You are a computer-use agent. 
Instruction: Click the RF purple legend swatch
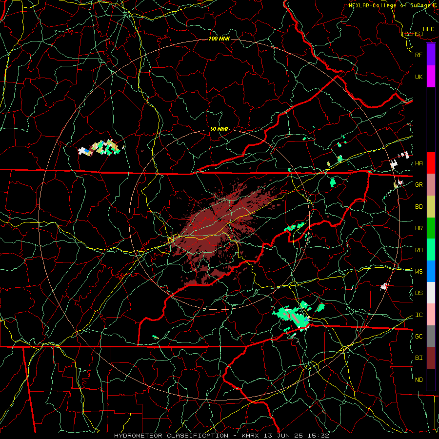tap(431, 55)
